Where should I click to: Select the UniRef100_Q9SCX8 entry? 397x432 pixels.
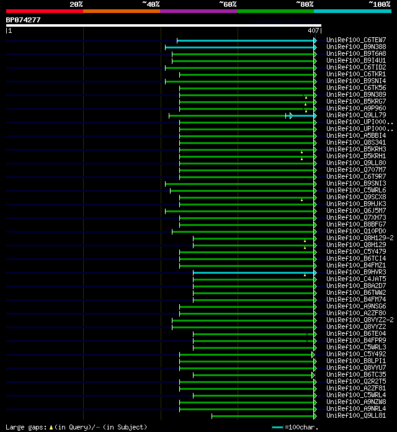point(356,197)
